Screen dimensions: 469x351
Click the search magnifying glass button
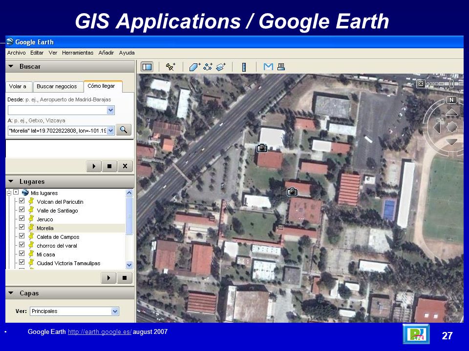[x=124, y=130]
